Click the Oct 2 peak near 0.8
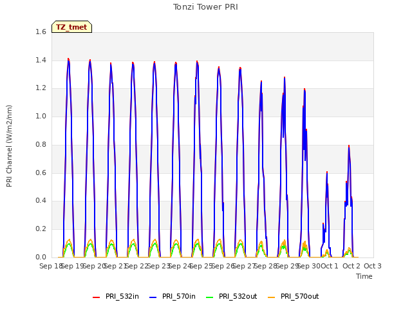This screenshot has height=309, width=412. coord(349,146)
